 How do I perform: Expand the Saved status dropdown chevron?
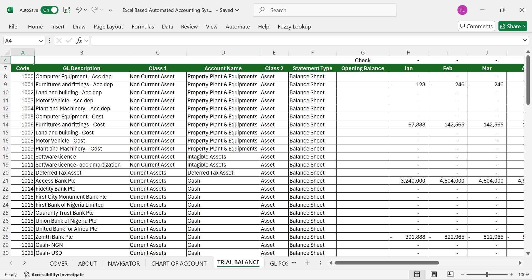[237, 10]
